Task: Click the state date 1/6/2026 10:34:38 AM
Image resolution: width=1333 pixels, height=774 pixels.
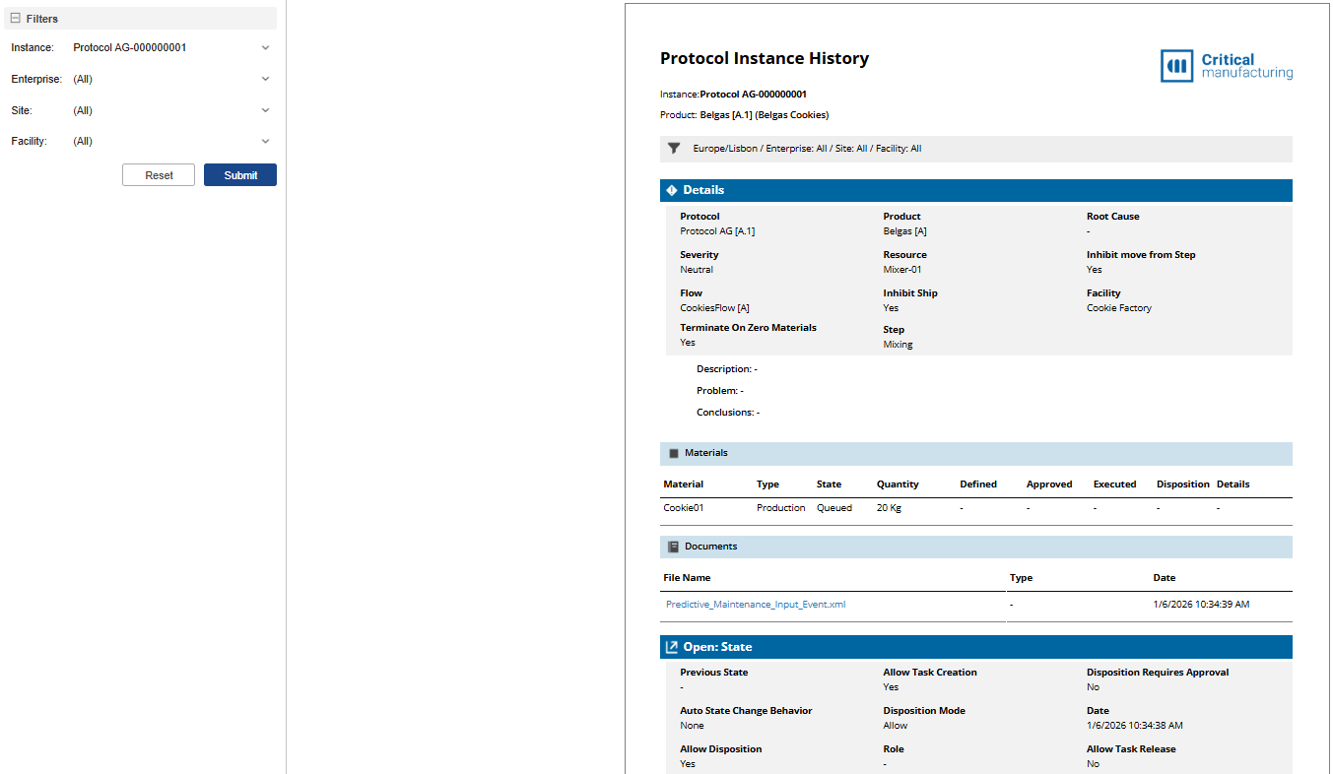Action: (1135, 726)
